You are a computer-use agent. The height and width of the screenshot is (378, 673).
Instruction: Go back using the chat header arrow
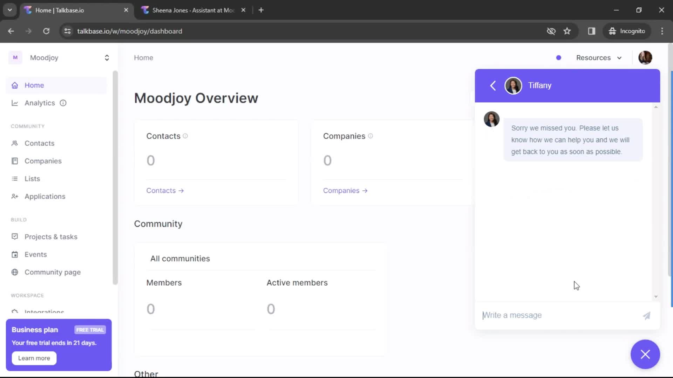[493, 85]
